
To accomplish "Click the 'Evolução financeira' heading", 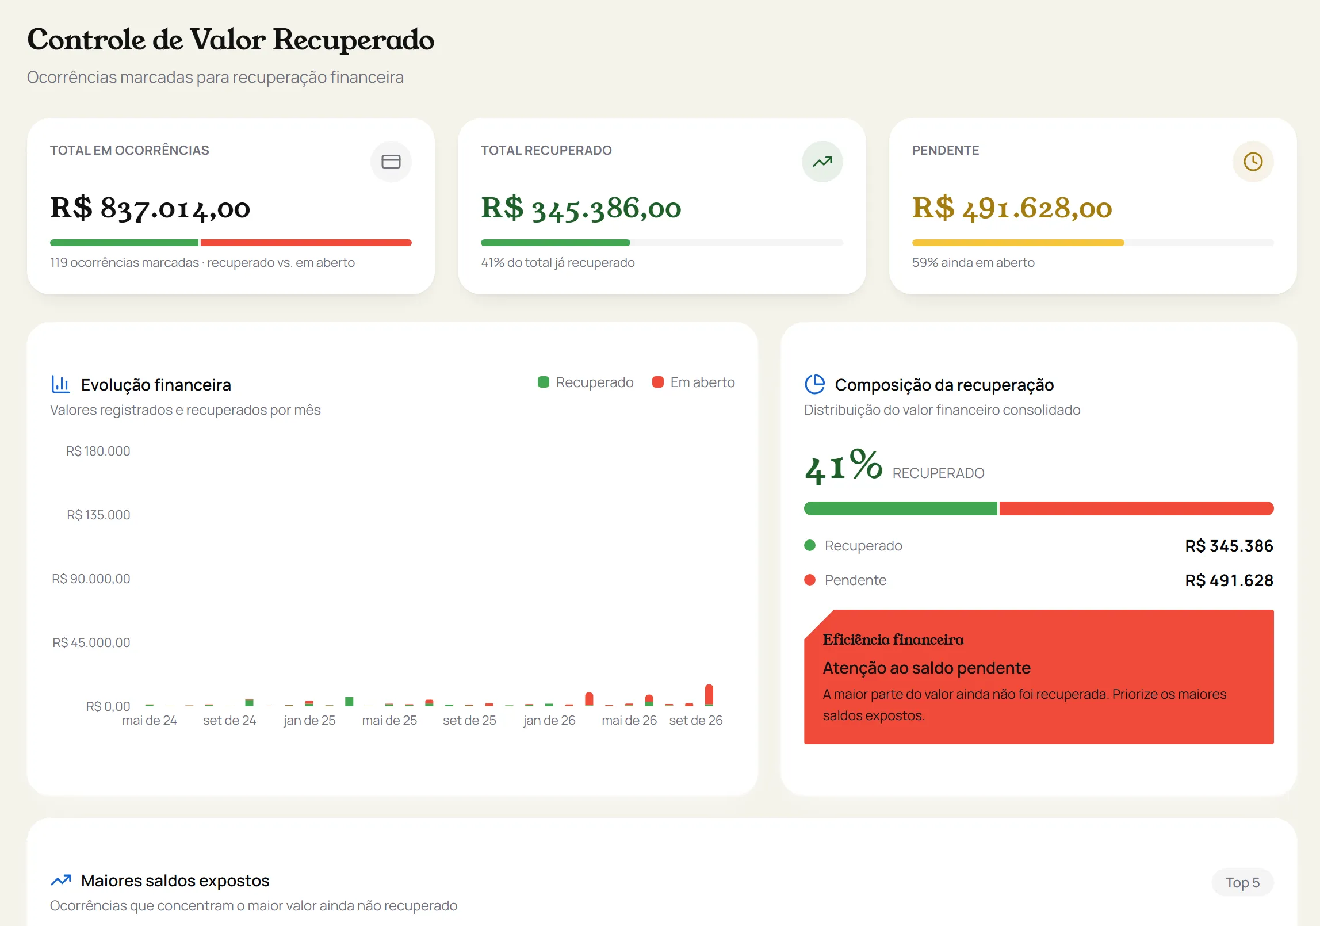I will pyautogui.click(x=156, y=385).
